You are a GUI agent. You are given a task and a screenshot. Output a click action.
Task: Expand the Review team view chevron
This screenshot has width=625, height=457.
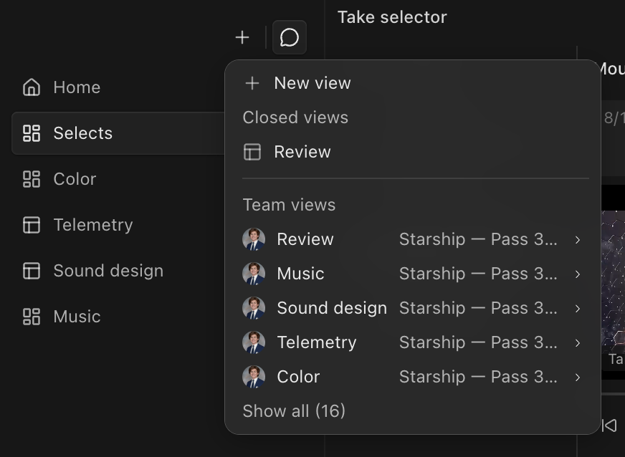click(578, 239)
